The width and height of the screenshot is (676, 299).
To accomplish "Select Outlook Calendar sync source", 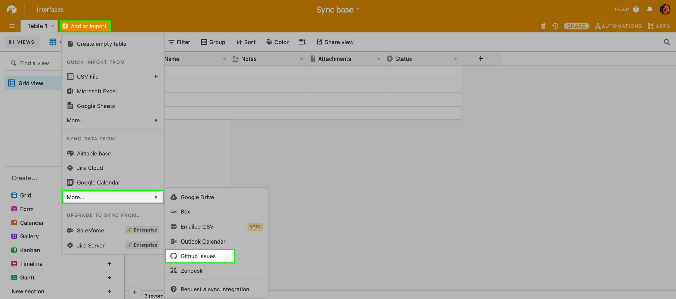I will [216, 241].
